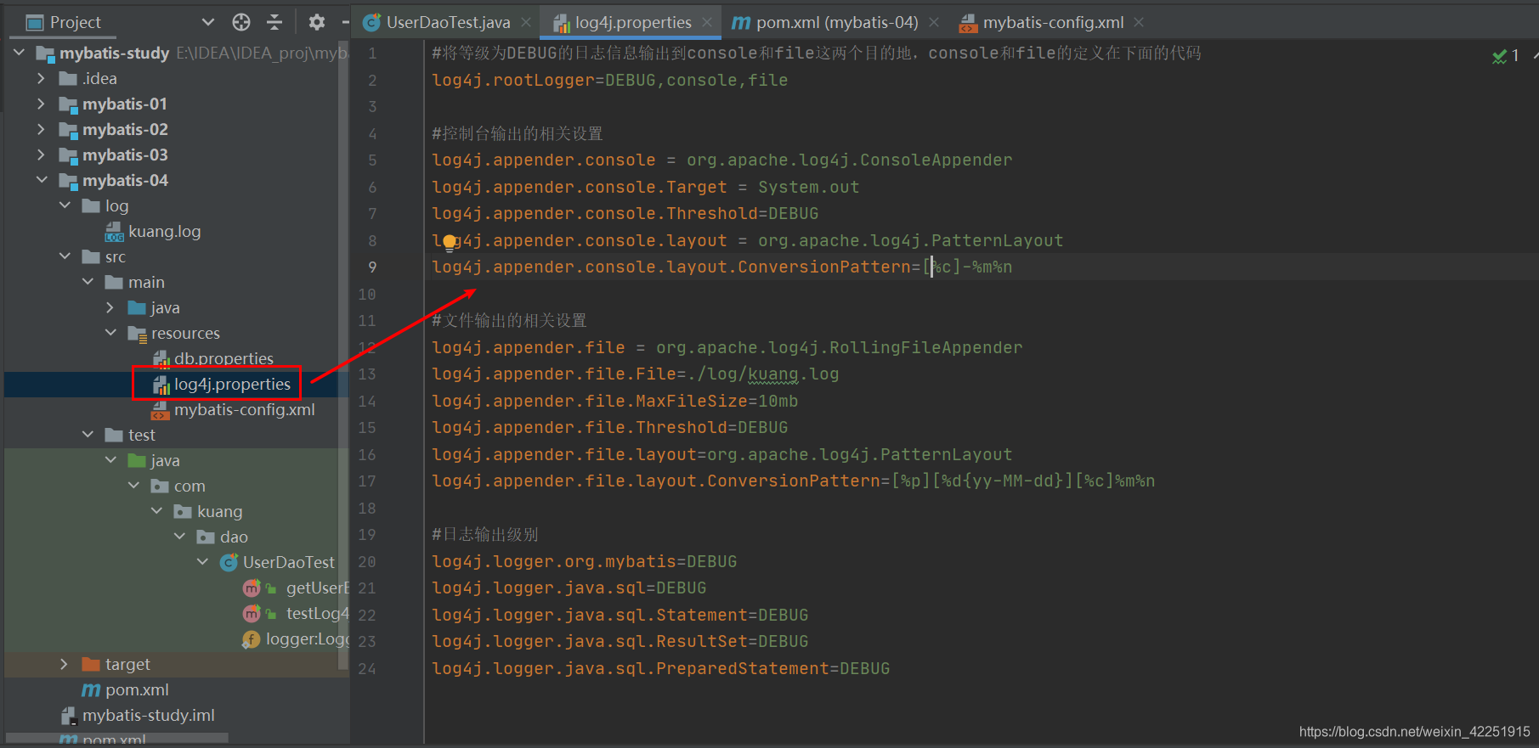Click the PreparedStatement=DEBUG line
The height and width of the screenshot is (748, 1539).
point(660,668)
